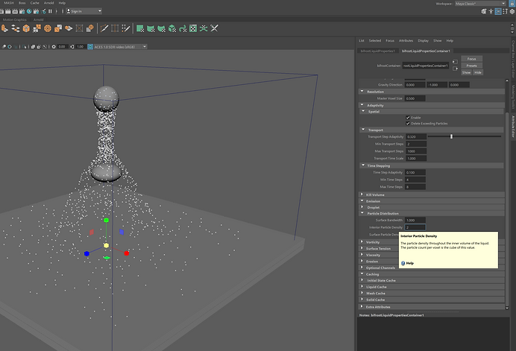Open the Arnold menu in menu bar
Screen dimensions: 516x351
[x=49, y=3]
